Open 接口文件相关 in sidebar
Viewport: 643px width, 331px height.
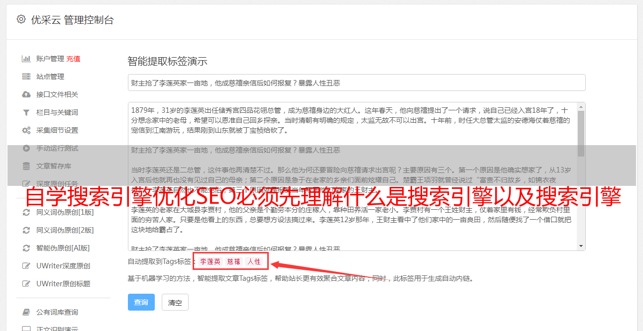coord(57,94)
